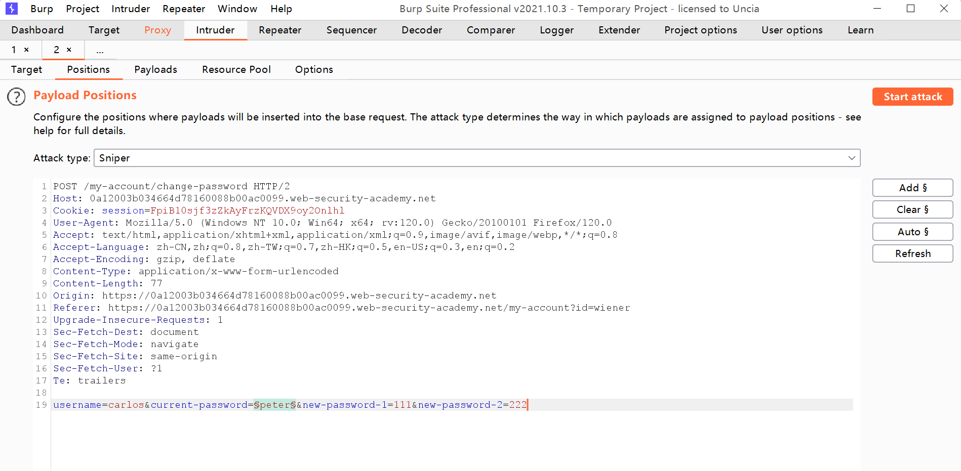This screenshot has width=961, height=471.
Task: Open the Options sub-tab
Action: (x=314, y=70)
